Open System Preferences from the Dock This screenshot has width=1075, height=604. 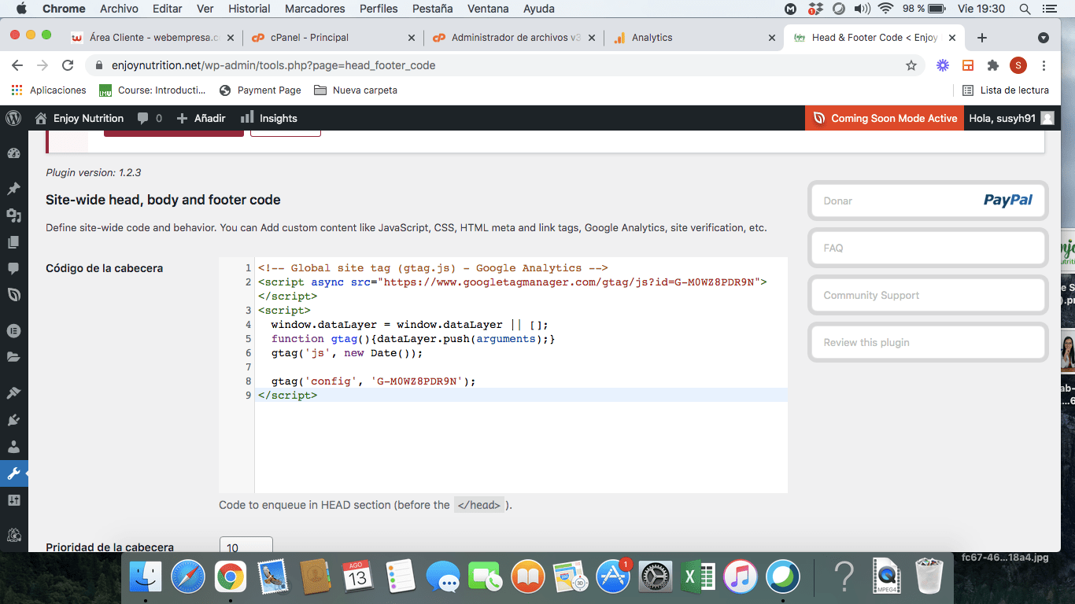(655, 577)
